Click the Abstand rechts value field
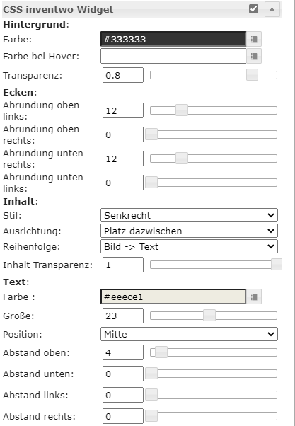The width and height of the screenshot is (295, 426). click(x=123, y=416)
